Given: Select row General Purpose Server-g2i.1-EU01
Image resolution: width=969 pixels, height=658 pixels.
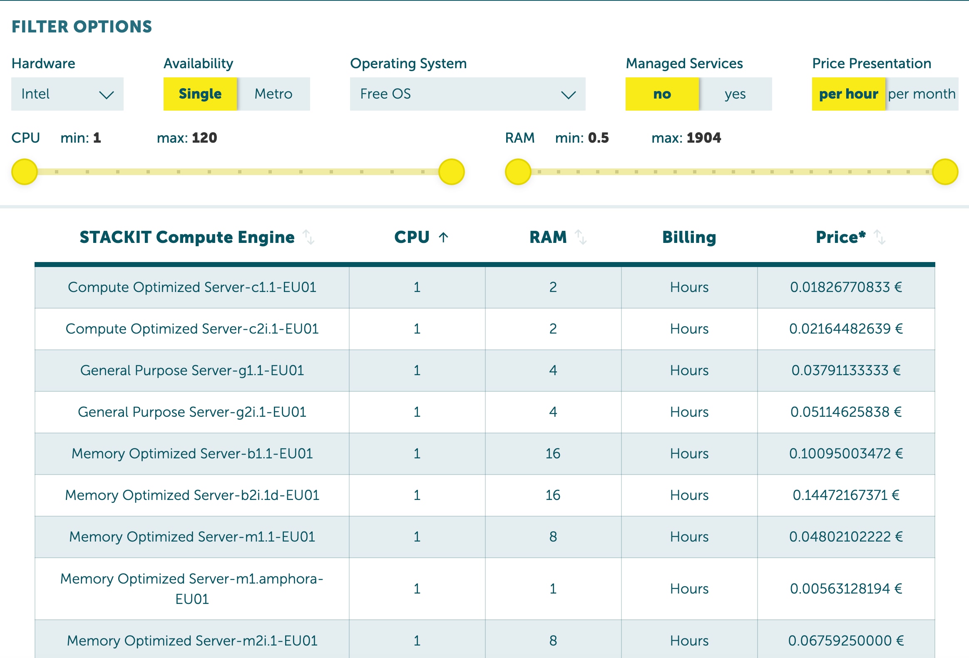Looking at the screenshot, I should coord(484,412).
